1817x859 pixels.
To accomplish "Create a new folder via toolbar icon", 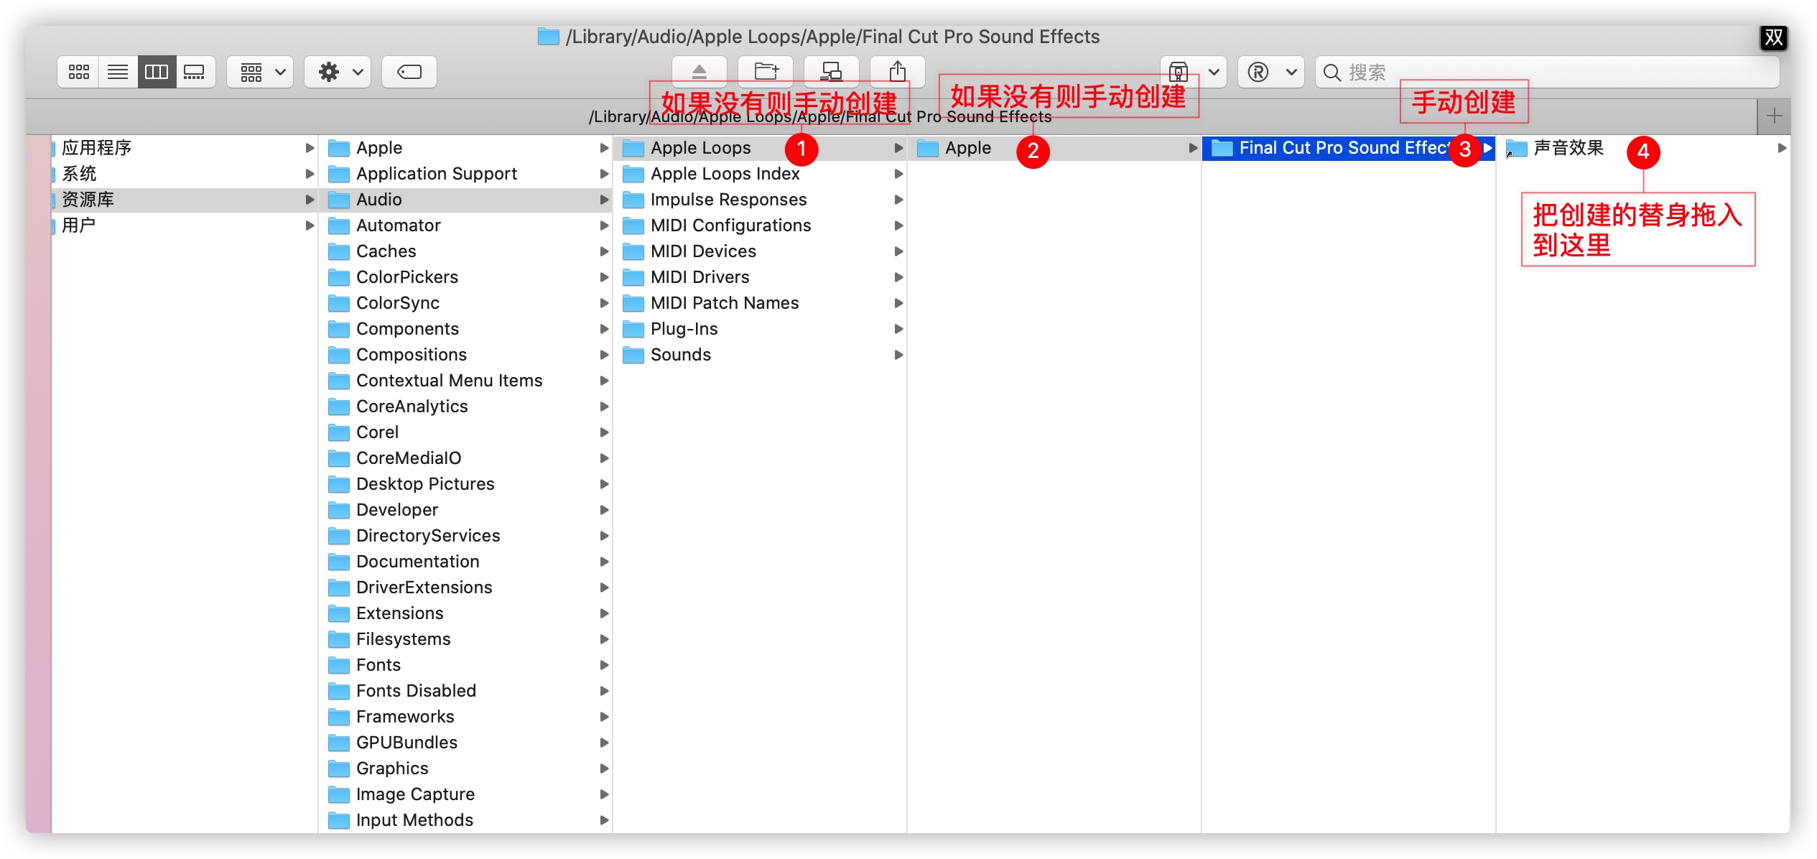I will point(766,72).
